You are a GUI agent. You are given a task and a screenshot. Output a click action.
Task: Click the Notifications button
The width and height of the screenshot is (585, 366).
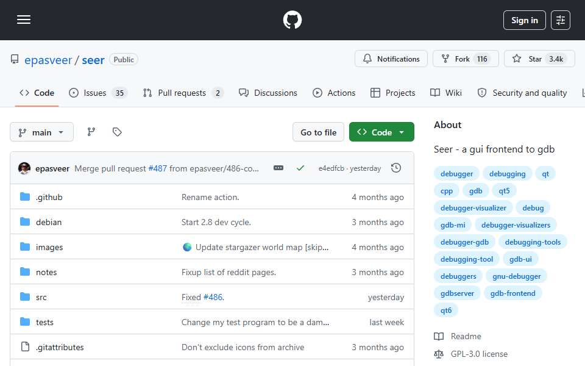[x=391, y=59]
